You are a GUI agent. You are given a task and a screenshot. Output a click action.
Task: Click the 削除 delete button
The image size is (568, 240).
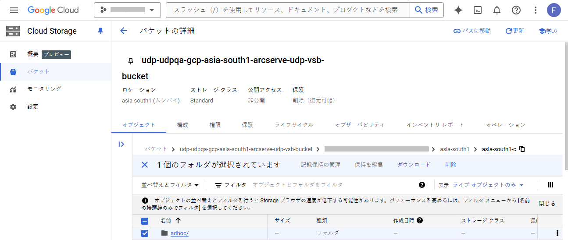[450, 165]
